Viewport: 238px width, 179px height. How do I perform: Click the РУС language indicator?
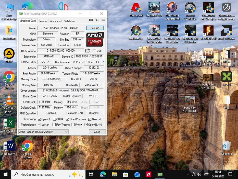click(x=206, y=174)
